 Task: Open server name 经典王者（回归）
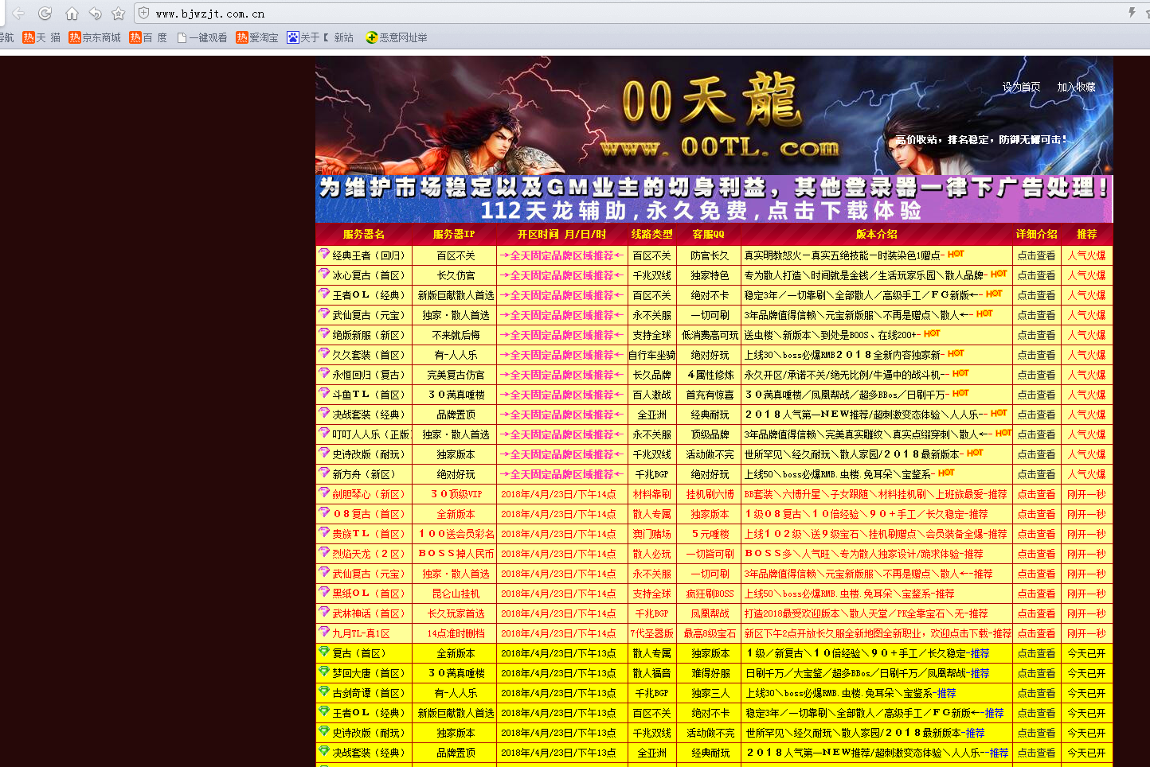click(x=369, y=255)
